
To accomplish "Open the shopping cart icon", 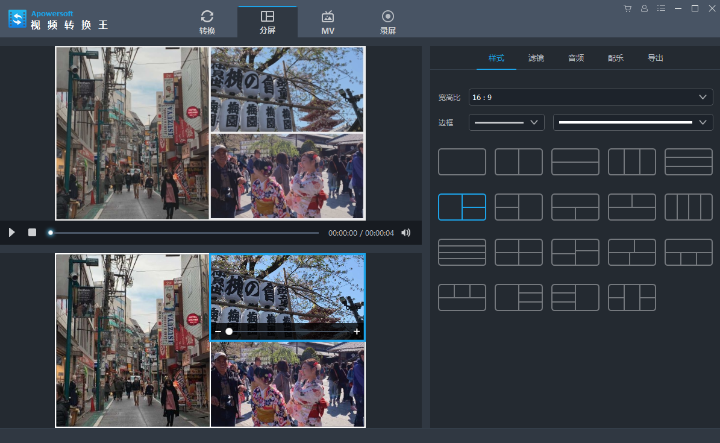I will click(627, 8).
